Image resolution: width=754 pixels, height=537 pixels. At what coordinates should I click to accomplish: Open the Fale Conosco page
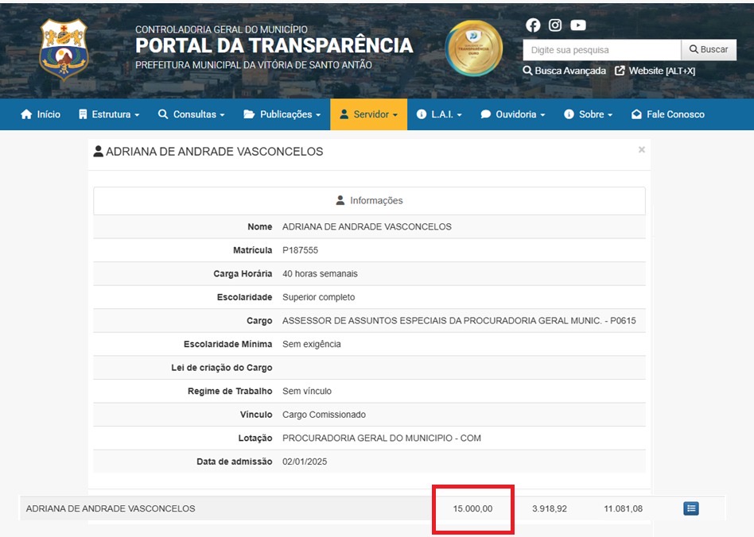click(668, 114)
